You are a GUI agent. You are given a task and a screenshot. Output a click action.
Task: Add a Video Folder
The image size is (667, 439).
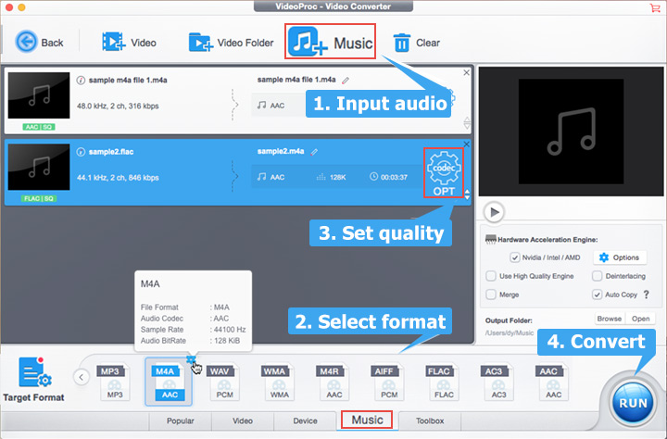pyautogui.click(x=231, y=43)
